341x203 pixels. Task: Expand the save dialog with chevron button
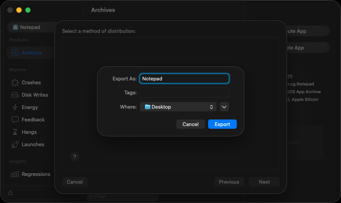click(224, 107)
